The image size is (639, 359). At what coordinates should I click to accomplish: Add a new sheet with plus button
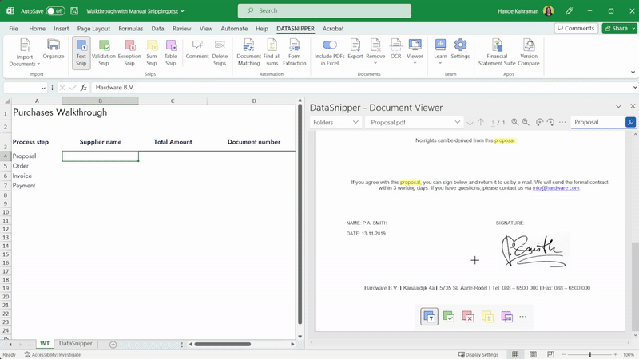(x=113, y=345)
